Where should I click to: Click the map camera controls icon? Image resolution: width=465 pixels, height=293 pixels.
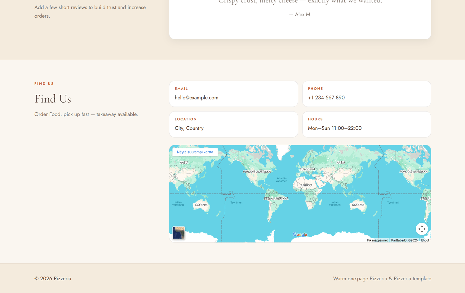pyautogui.click(x=422, y=229)
